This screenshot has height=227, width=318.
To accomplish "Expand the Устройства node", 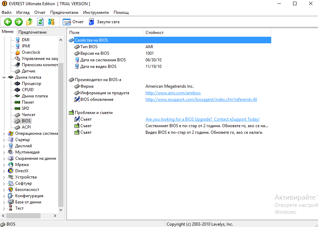I will tap(4, 177).
